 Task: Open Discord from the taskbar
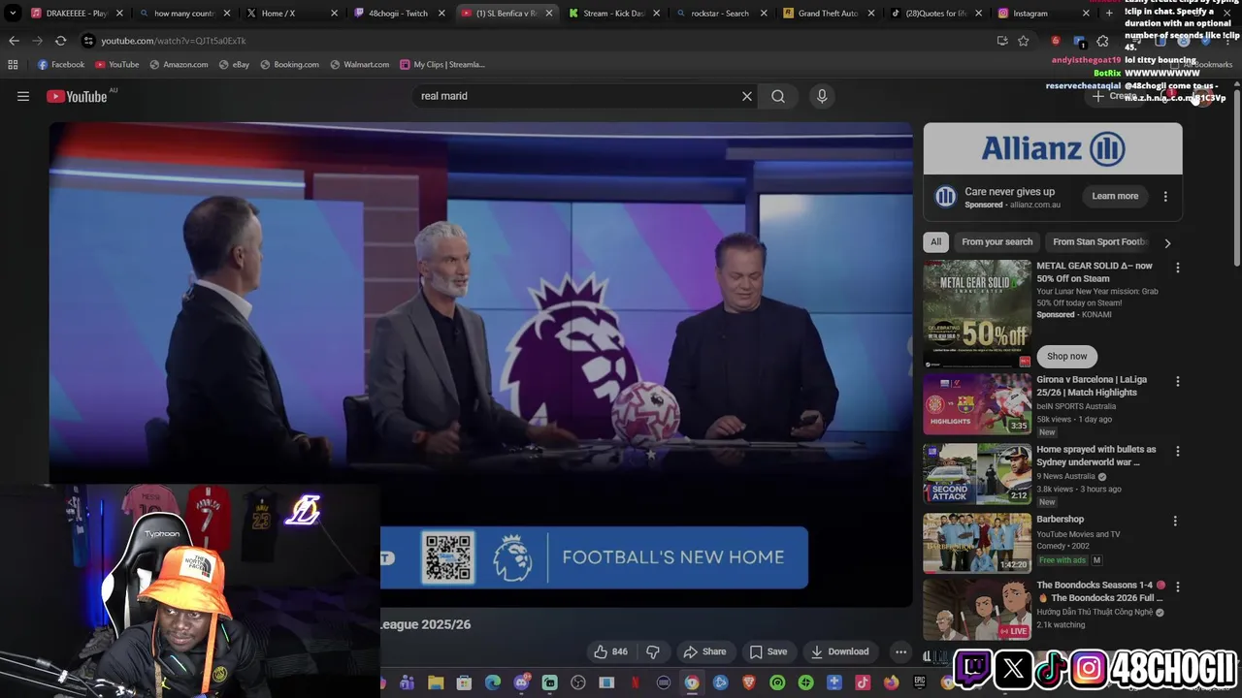(522, 682)
